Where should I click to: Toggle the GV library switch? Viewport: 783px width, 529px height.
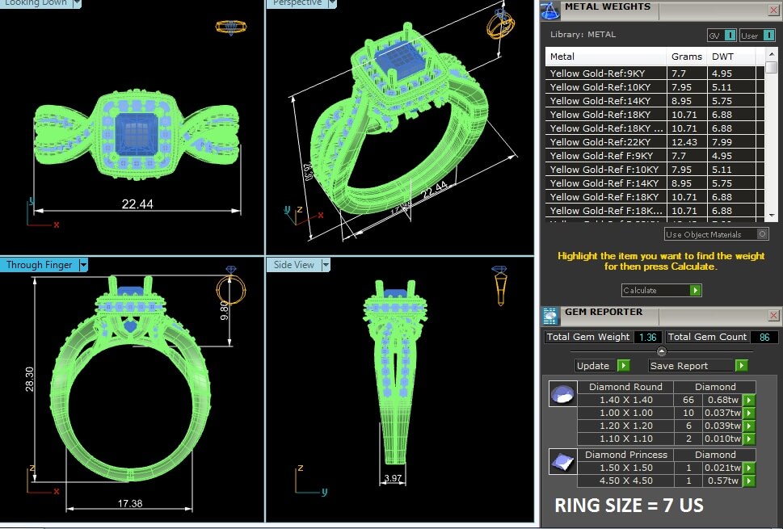pyautogui.click(x=730, y=36)
